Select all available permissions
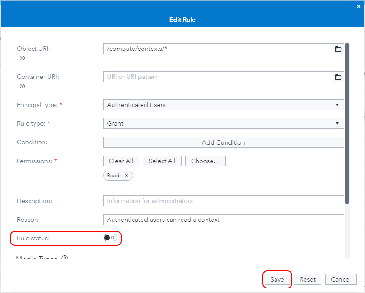The height and width of the screenshot is (293, 365). point(162,161)
